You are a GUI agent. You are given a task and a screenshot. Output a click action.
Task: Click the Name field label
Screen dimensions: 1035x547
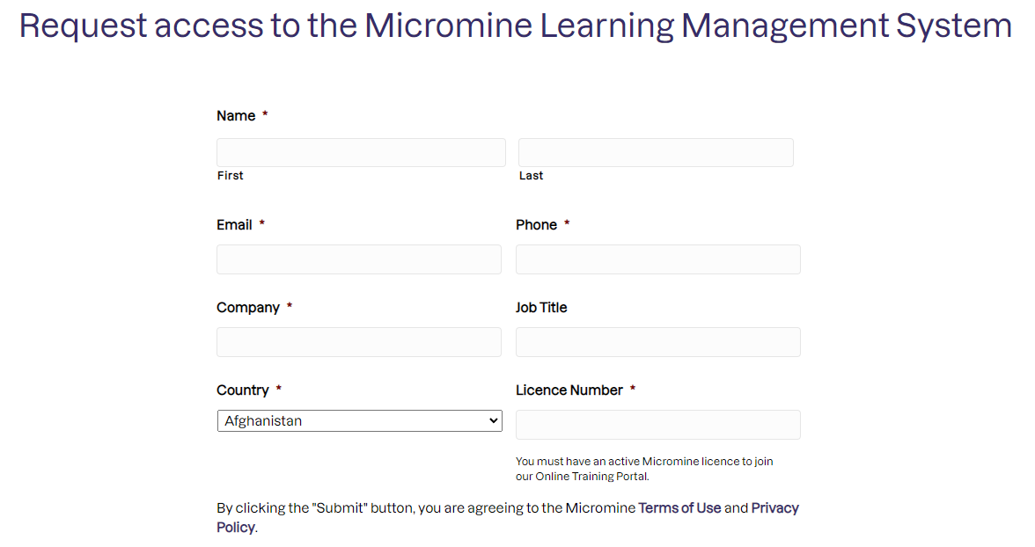point(236,116)
